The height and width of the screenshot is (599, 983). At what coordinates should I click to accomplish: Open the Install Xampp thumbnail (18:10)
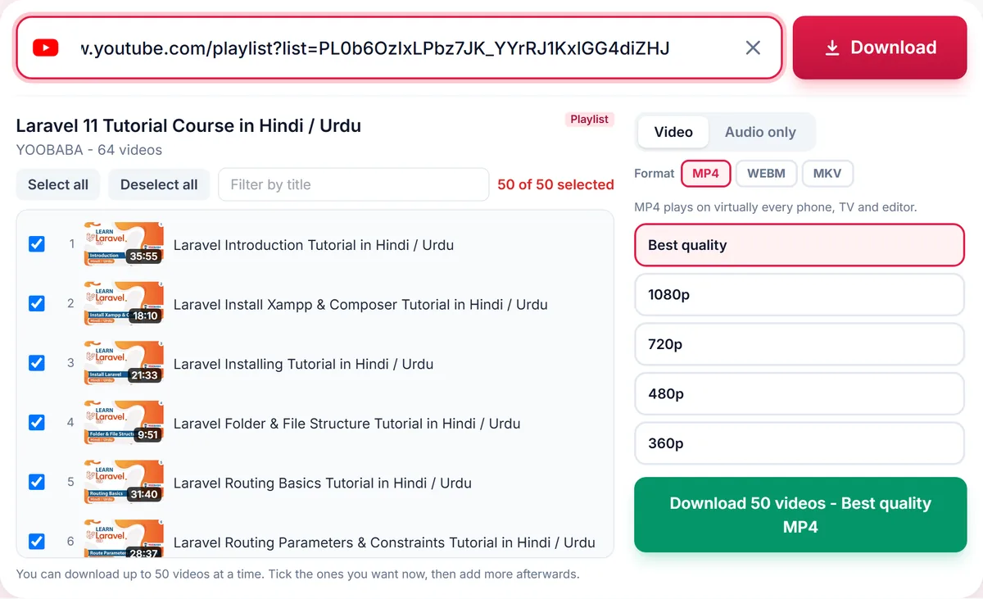pyautogui.click(x=124, y=304)
